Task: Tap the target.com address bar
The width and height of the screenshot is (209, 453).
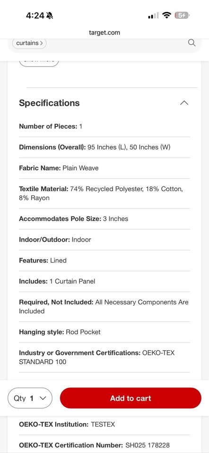Action: 104,33
